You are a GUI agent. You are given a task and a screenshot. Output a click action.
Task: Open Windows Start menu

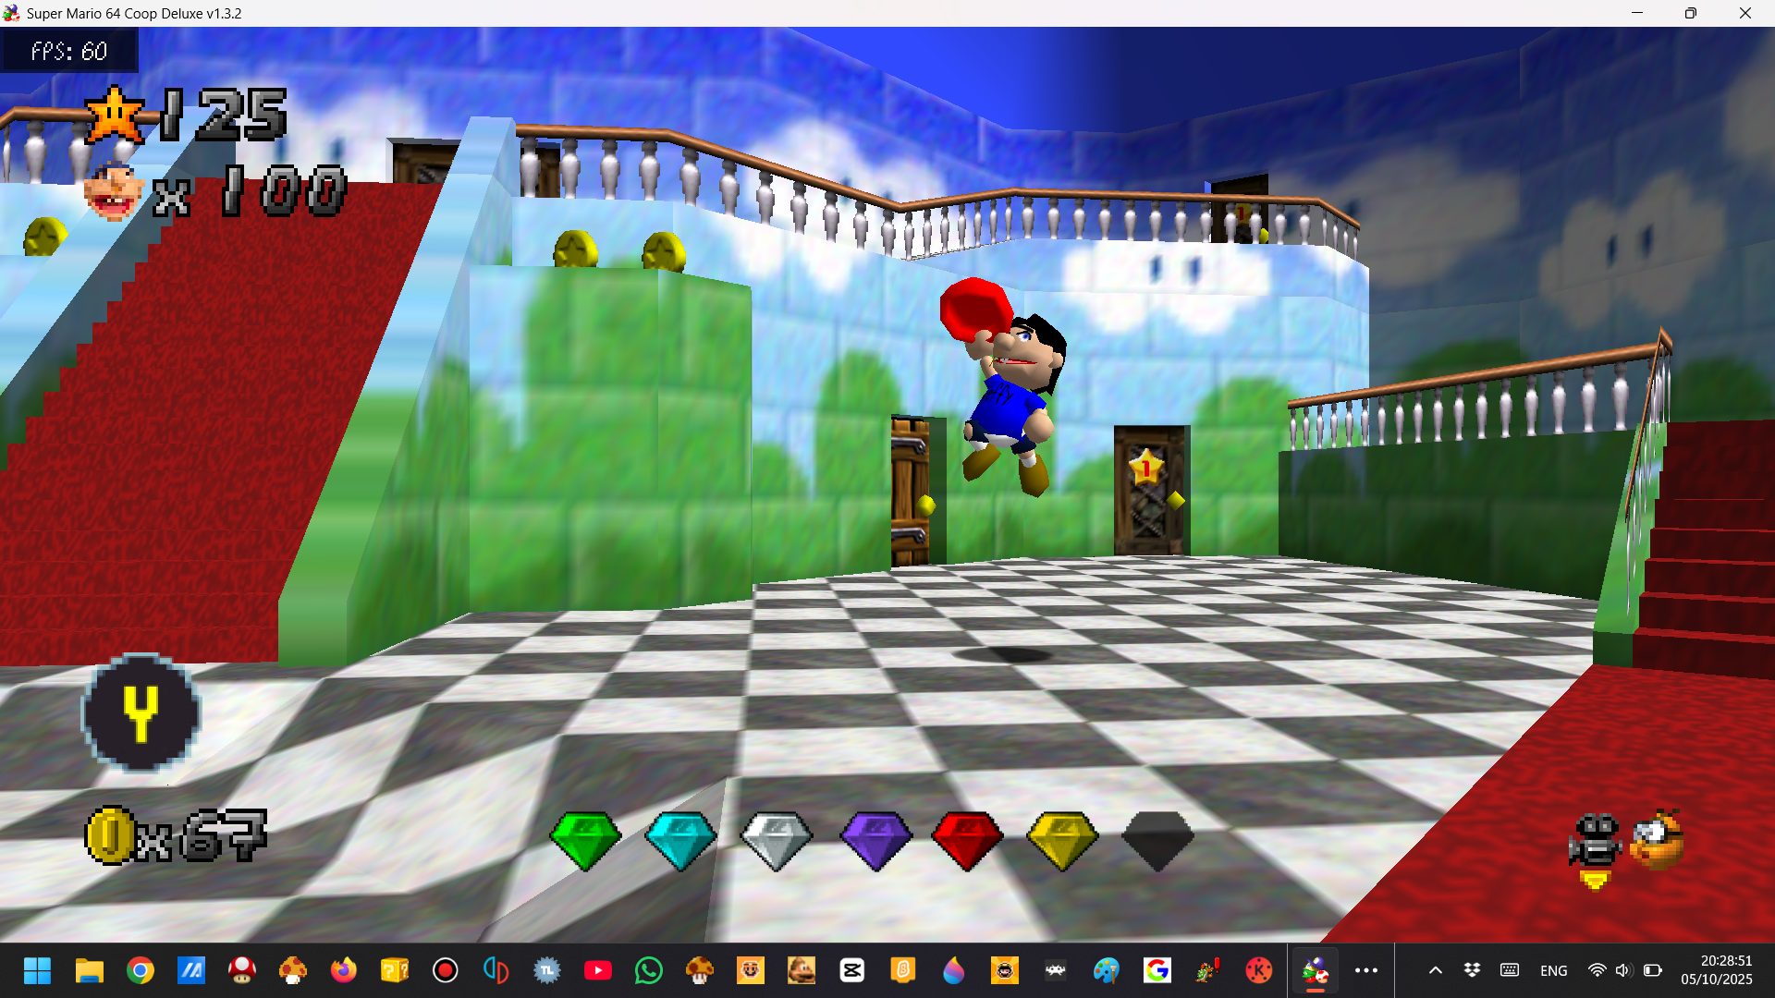[x=37, y=970]
